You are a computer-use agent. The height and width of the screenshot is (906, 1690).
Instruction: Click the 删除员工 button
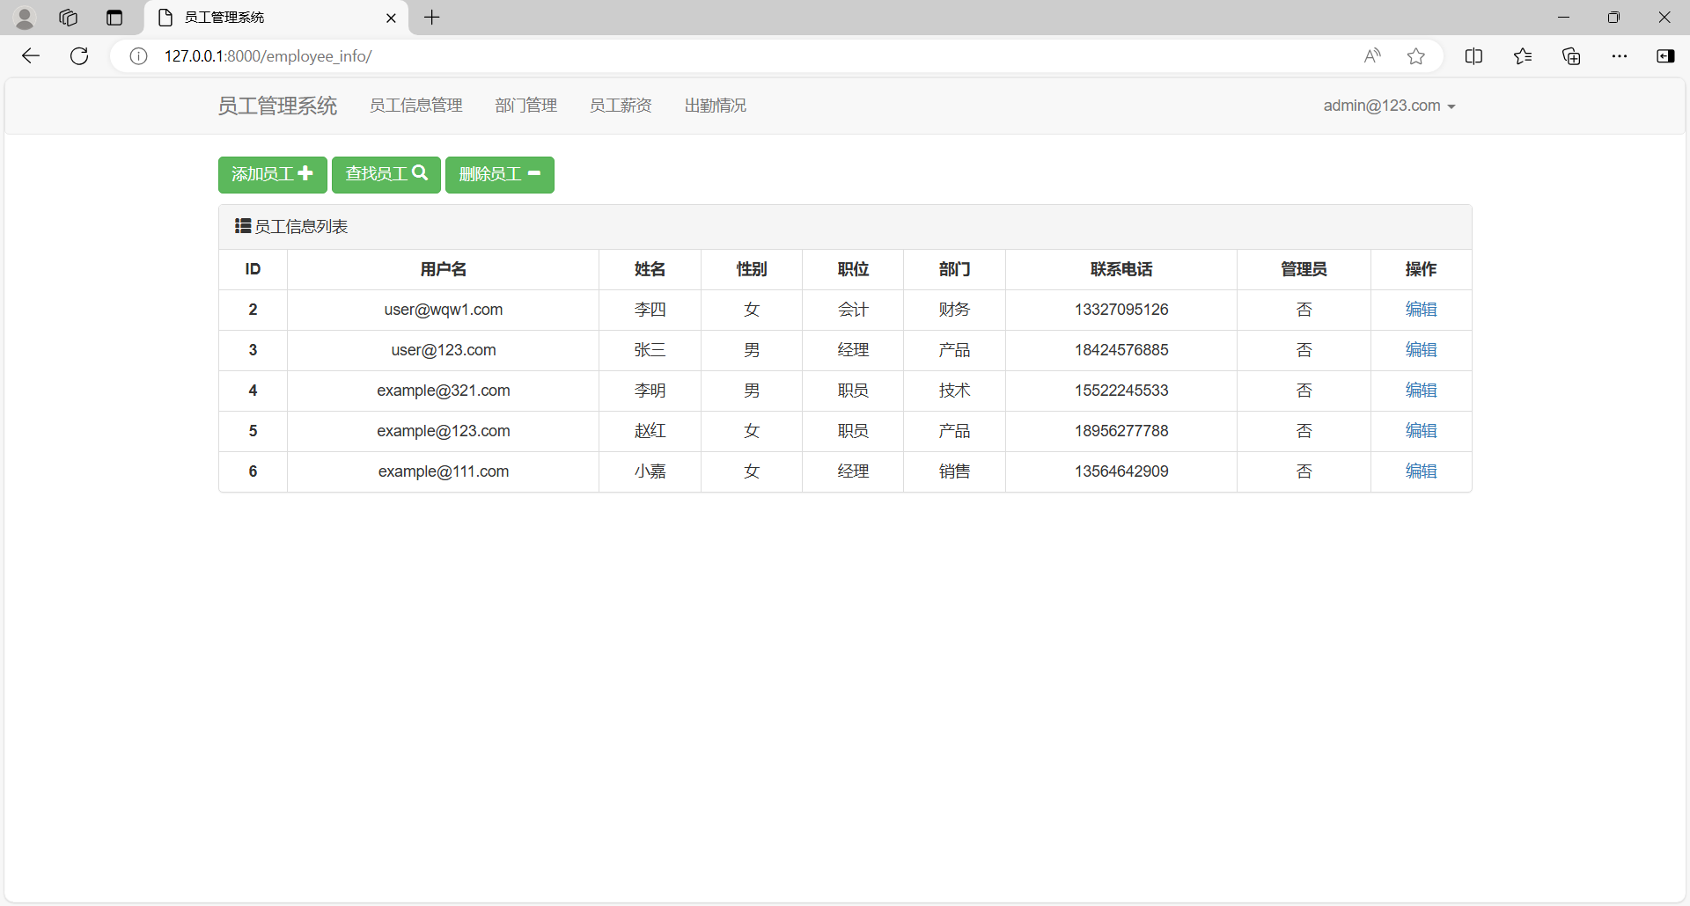coord(500,175)
